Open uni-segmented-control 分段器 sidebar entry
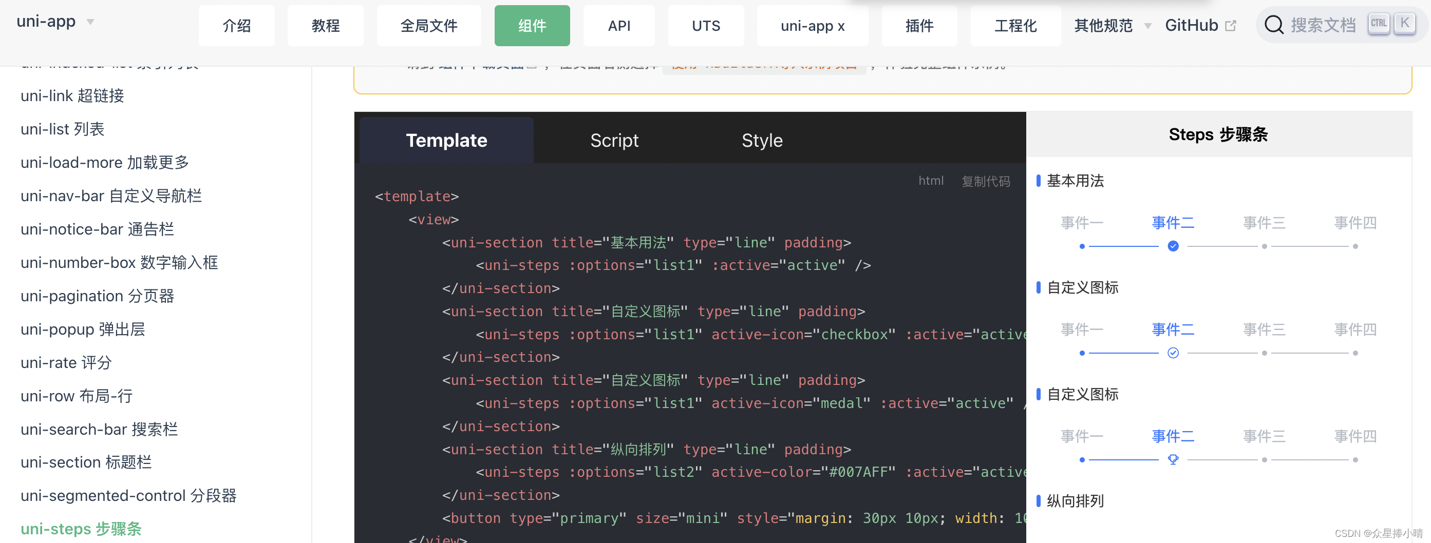 pyautogui.click(x=128, y=495)
